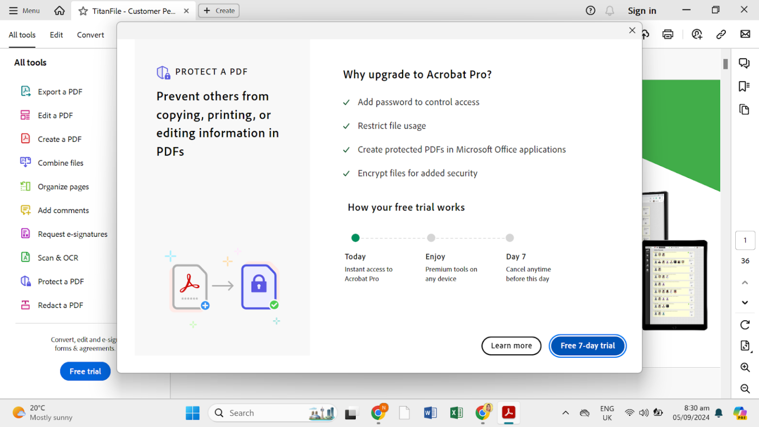Click the Learn more button
This screenshot has height=427, width=759.
coord(511,345)
